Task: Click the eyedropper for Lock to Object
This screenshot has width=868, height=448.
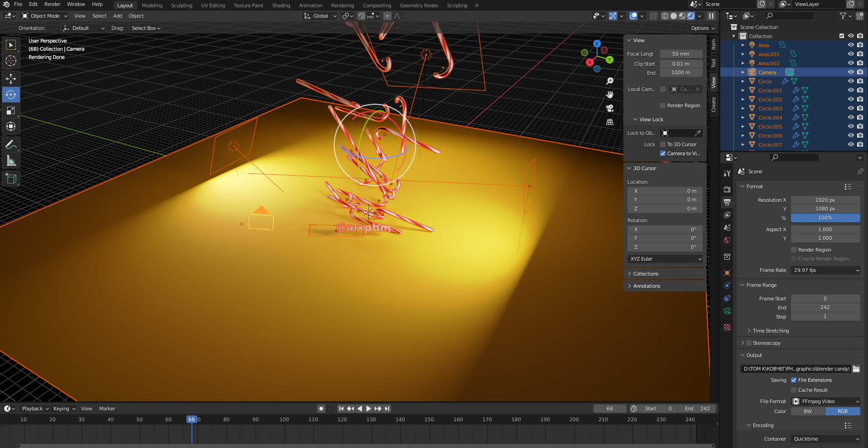Action: tap(698, 133)
